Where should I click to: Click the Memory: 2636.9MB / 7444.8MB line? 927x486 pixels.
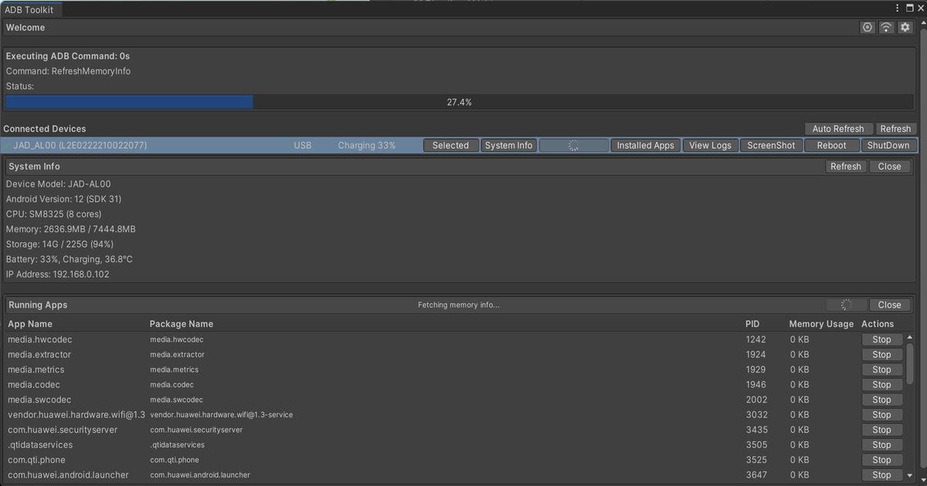click(x=70, y=229)
